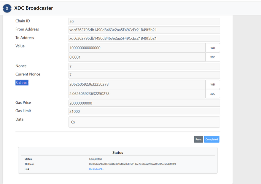Click the XDC Broadcaster title text
Screen dimensions: 261x184
tap(34, 8)
